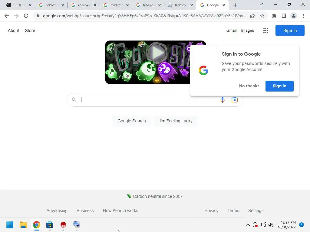
Task: Click the lock icon in the address bar
Action: (38, 16)
